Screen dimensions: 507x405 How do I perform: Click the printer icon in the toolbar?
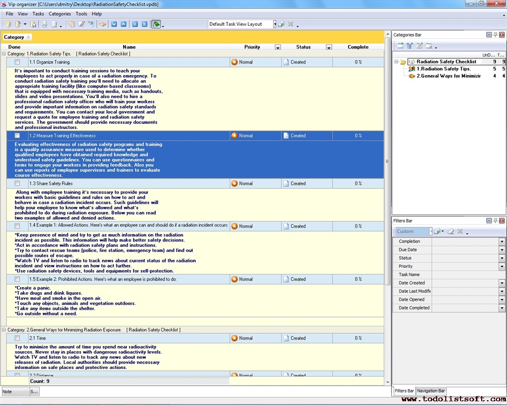click(44, 24)
